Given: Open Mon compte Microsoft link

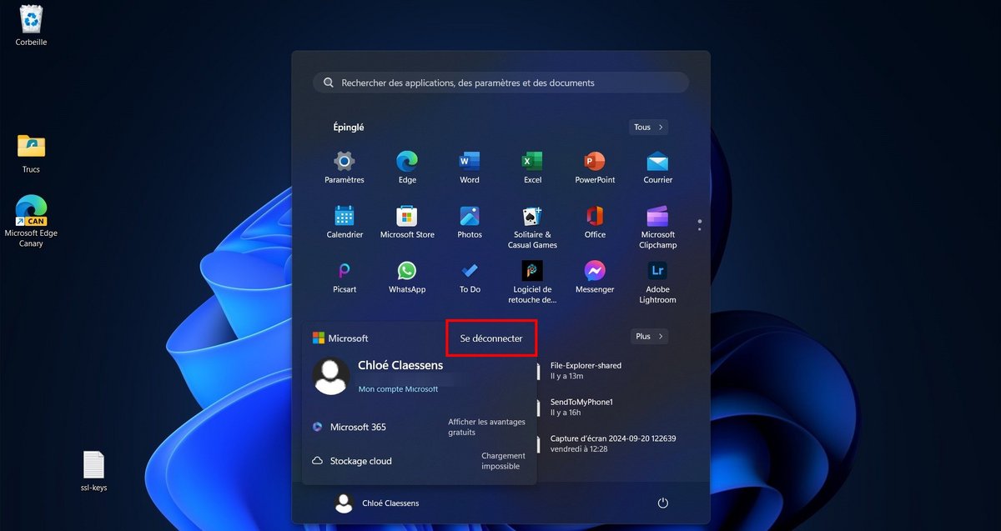Looking at the screenshot, I should (x=398, y=389).
